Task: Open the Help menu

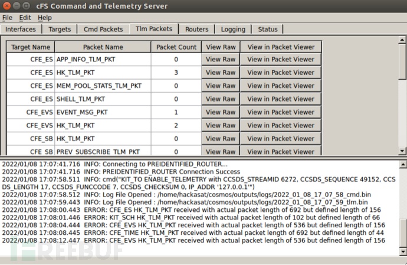Action: click(x=45, y=18)
